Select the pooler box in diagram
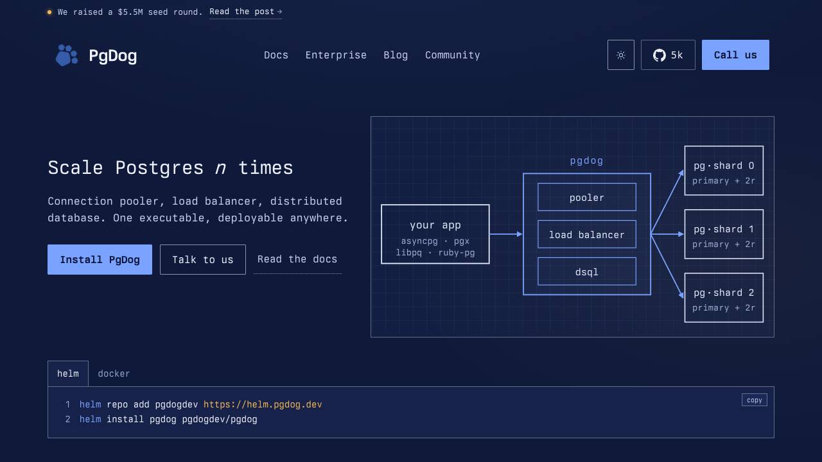This screenshot has width=822, height=462. click(x=587, y=197)
